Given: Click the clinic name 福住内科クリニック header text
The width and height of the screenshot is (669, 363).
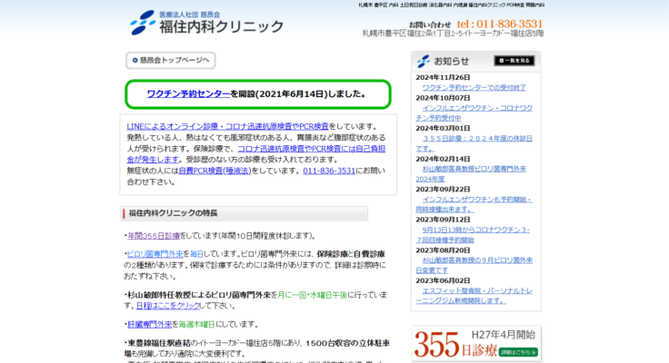Looking at the screenshot, I should (x=222, y=27).
